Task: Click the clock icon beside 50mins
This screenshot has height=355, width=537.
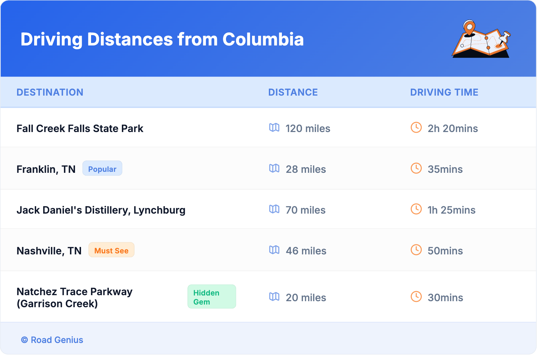Action: (x=416, y=250)
